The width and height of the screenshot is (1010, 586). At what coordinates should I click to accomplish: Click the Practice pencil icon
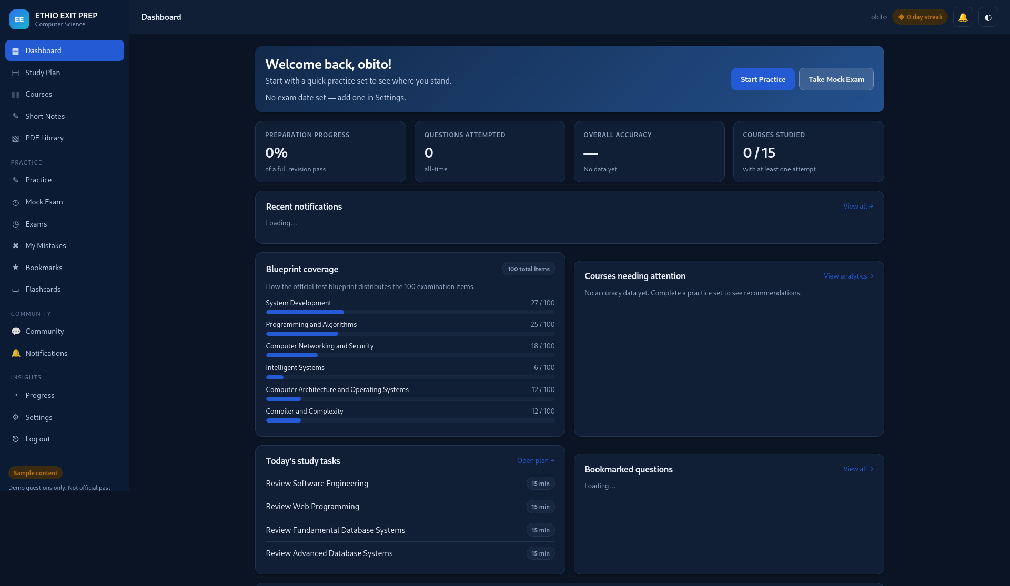16,180
